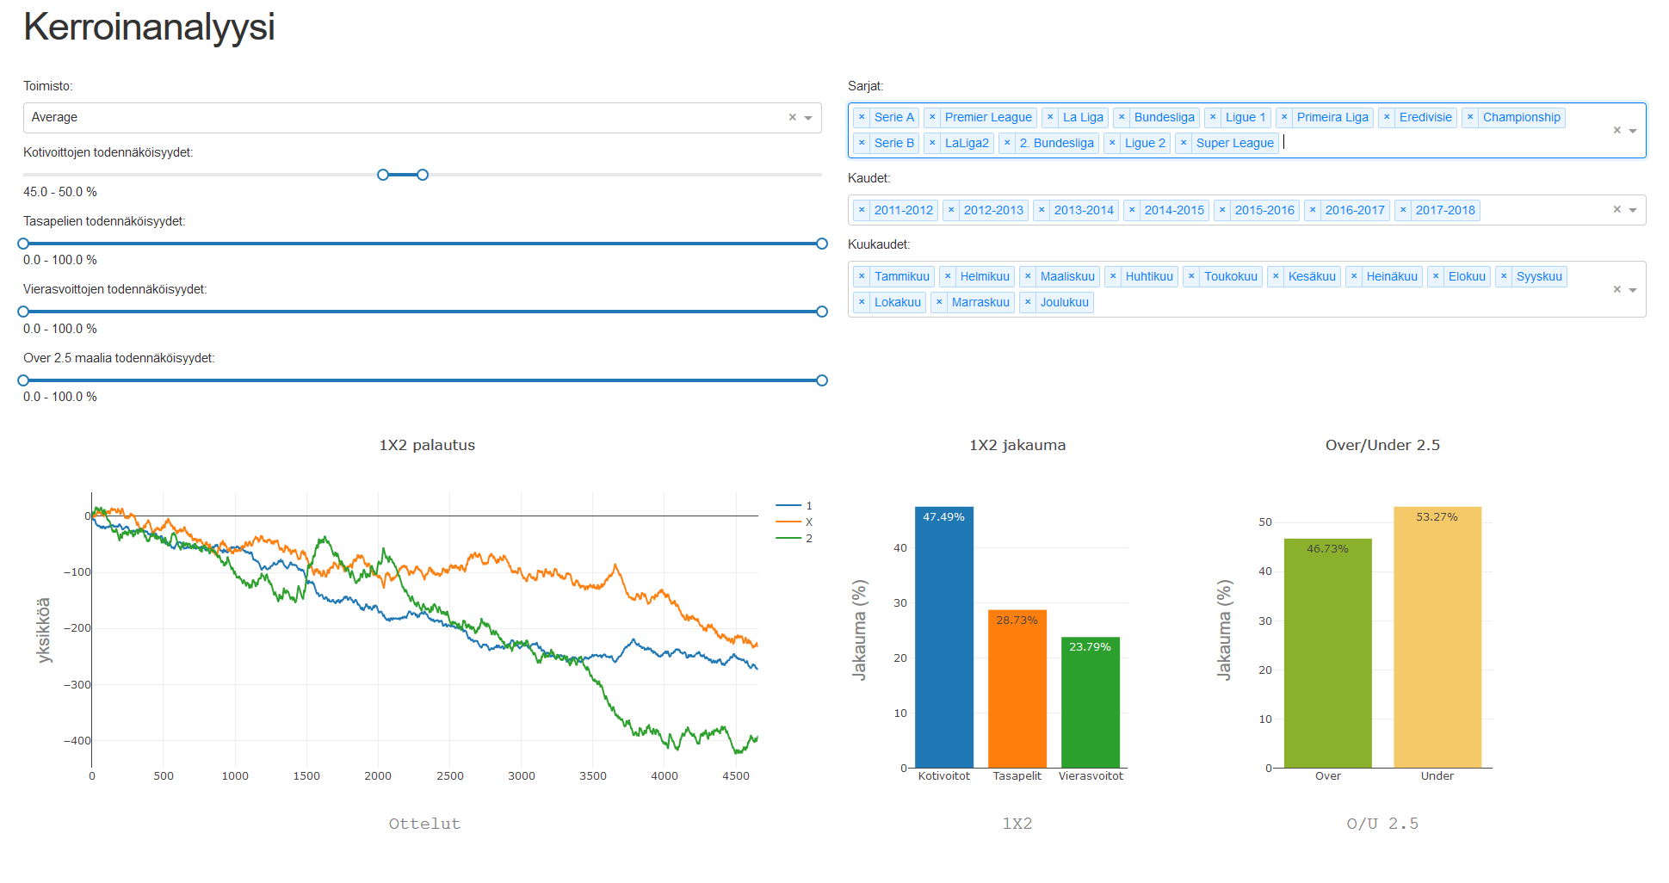Expand the Kaudet seasons dropdown
Screen dimensions: 1669x883
point(1633,210)
